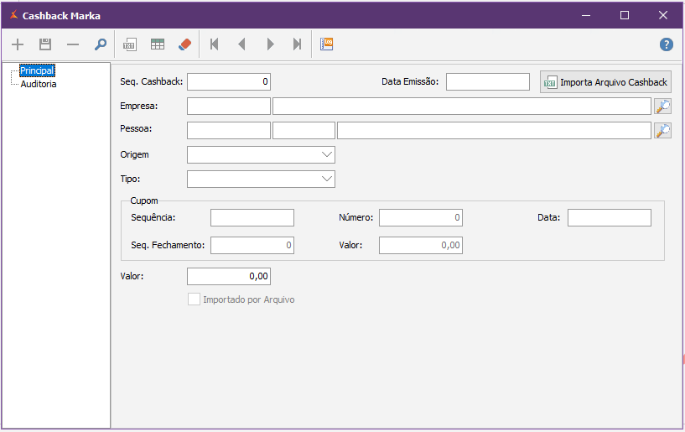685x432 pixels.
Task: Click the Empresa name field
Action: pos(462,107)
